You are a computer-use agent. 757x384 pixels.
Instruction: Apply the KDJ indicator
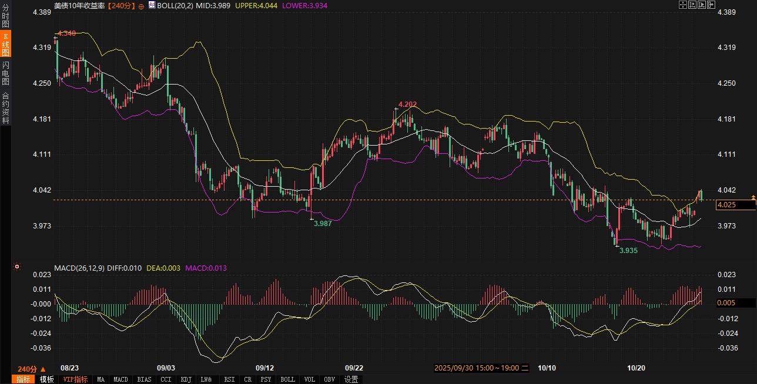(x=186, y=379)
